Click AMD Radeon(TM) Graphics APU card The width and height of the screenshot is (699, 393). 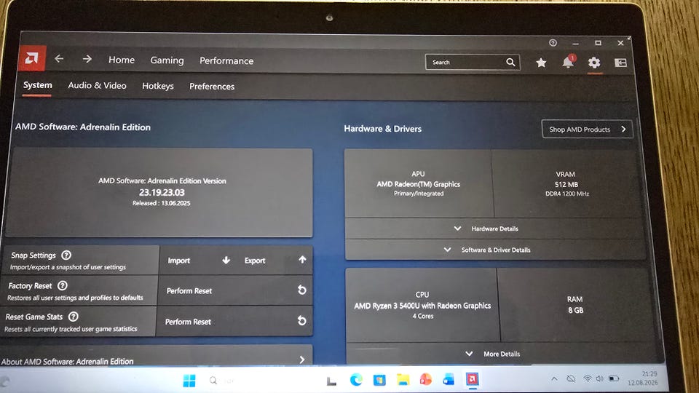tap(418, 183)
